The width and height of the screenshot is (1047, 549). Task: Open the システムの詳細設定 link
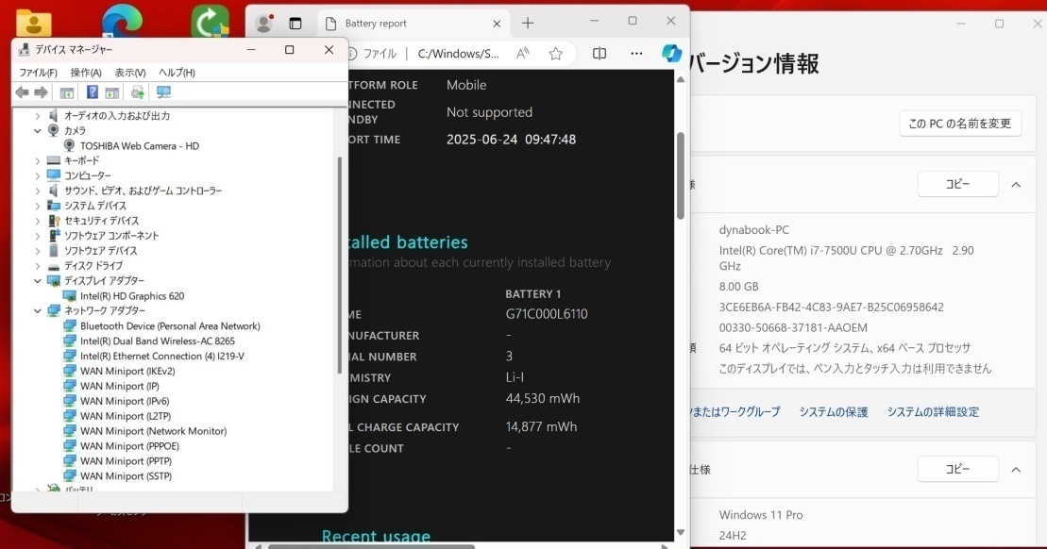933,412
